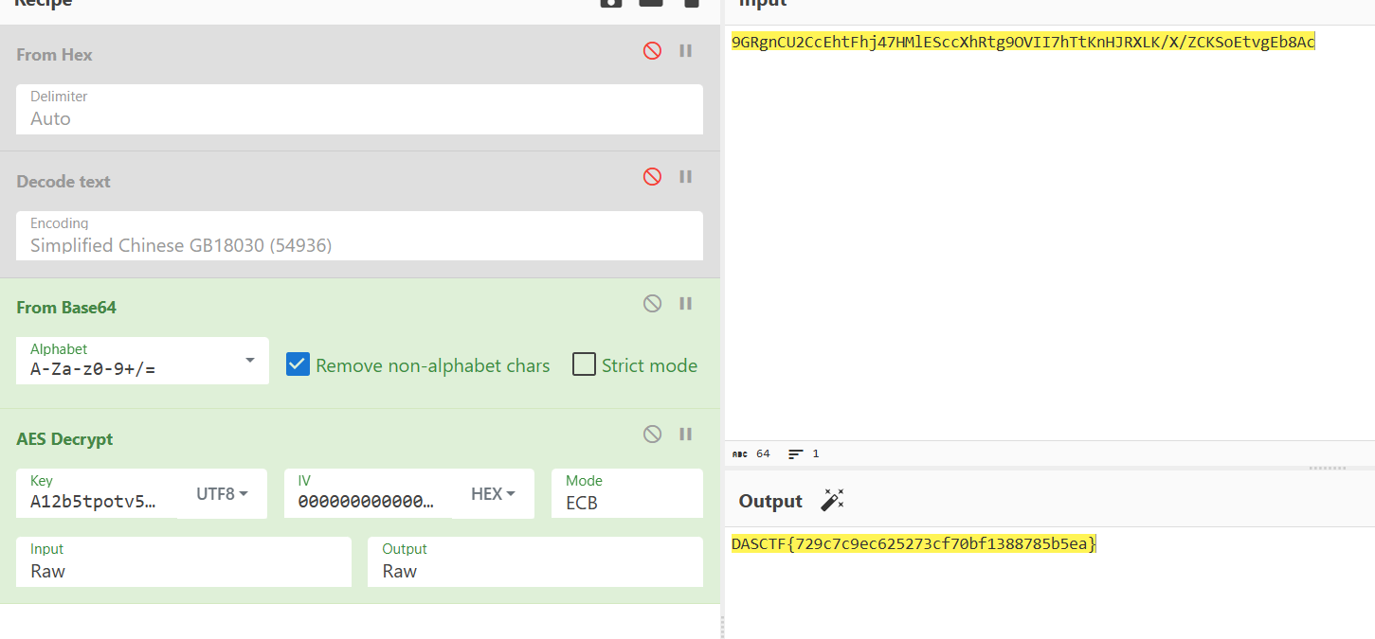Open the AES Mode ECB selector

point(626,493)
